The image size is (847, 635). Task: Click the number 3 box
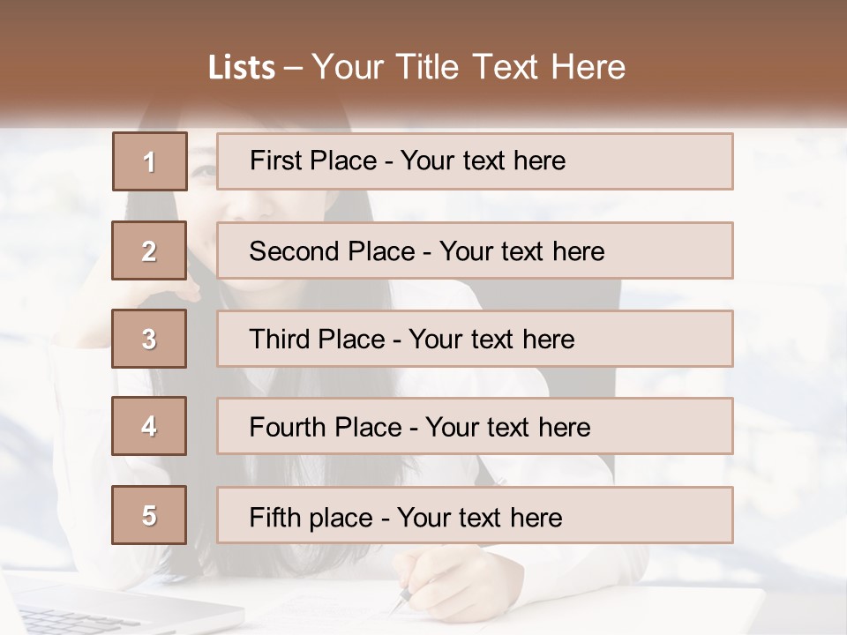point(150,339)
